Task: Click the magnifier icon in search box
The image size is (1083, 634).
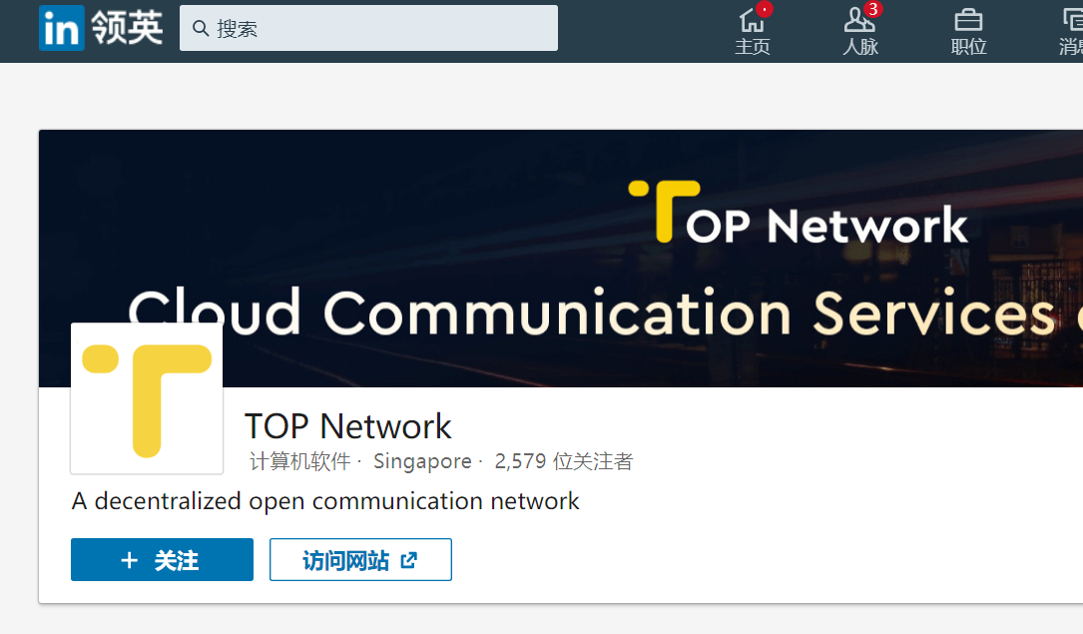Action: [201, 28]
